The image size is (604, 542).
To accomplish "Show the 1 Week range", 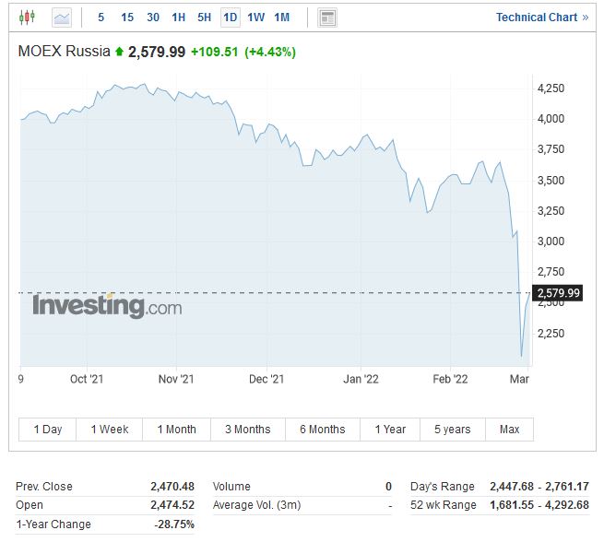I will click(x=110, y=430).
